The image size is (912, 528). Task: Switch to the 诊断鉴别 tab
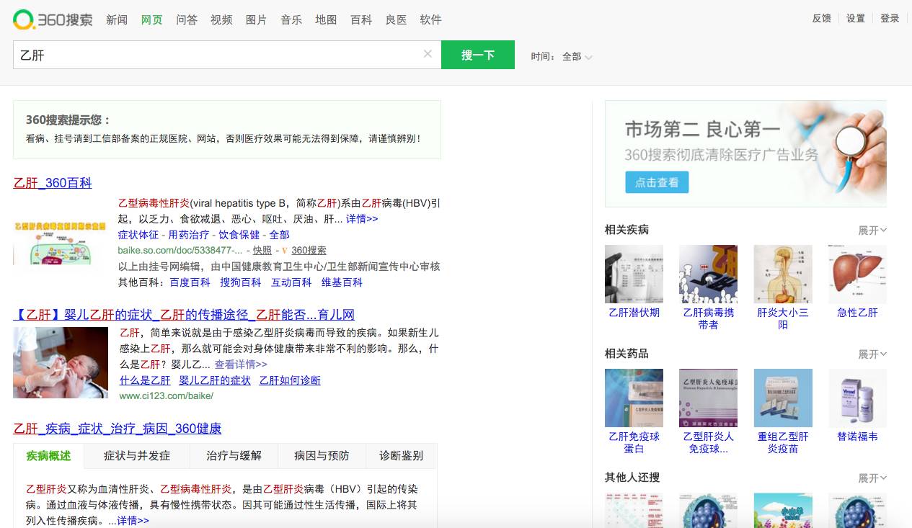401,456
